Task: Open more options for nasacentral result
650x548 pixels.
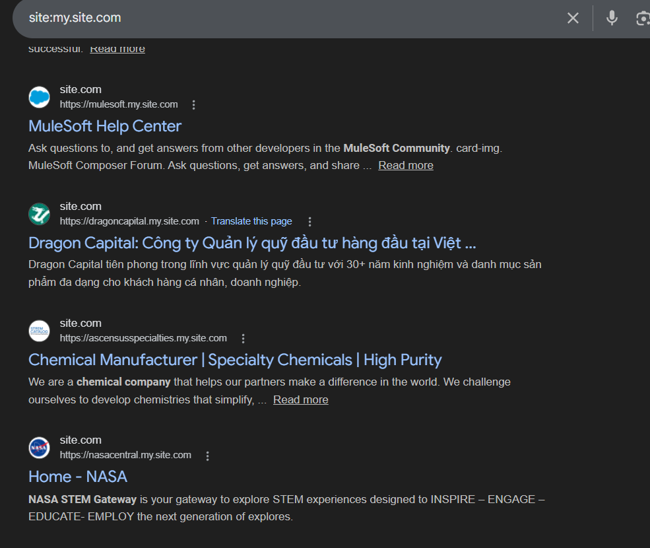Action: 207,456
